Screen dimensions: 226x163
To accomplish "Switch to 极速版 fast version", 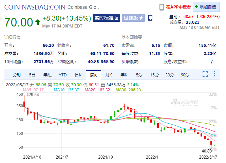I will pos(133,18).
